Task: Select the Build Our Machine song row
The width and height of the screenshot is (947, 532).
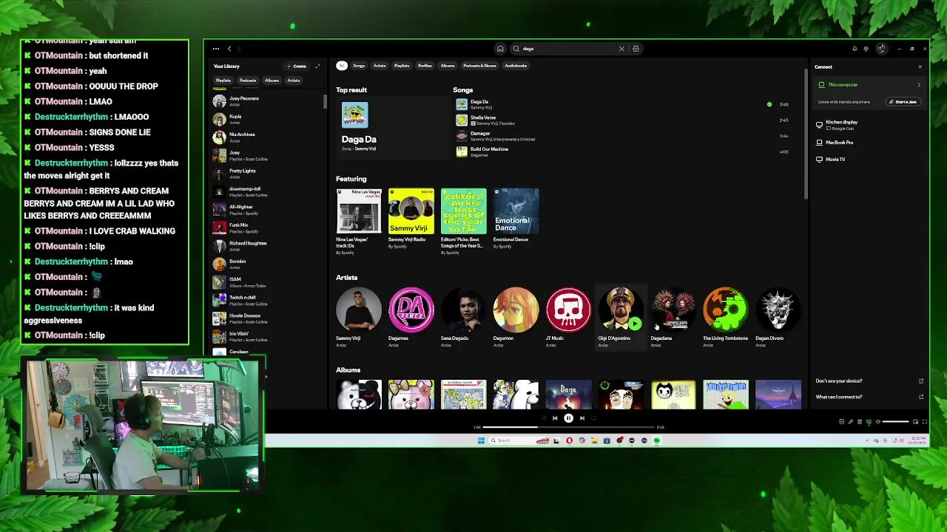Action: click(x=621, y=151)
